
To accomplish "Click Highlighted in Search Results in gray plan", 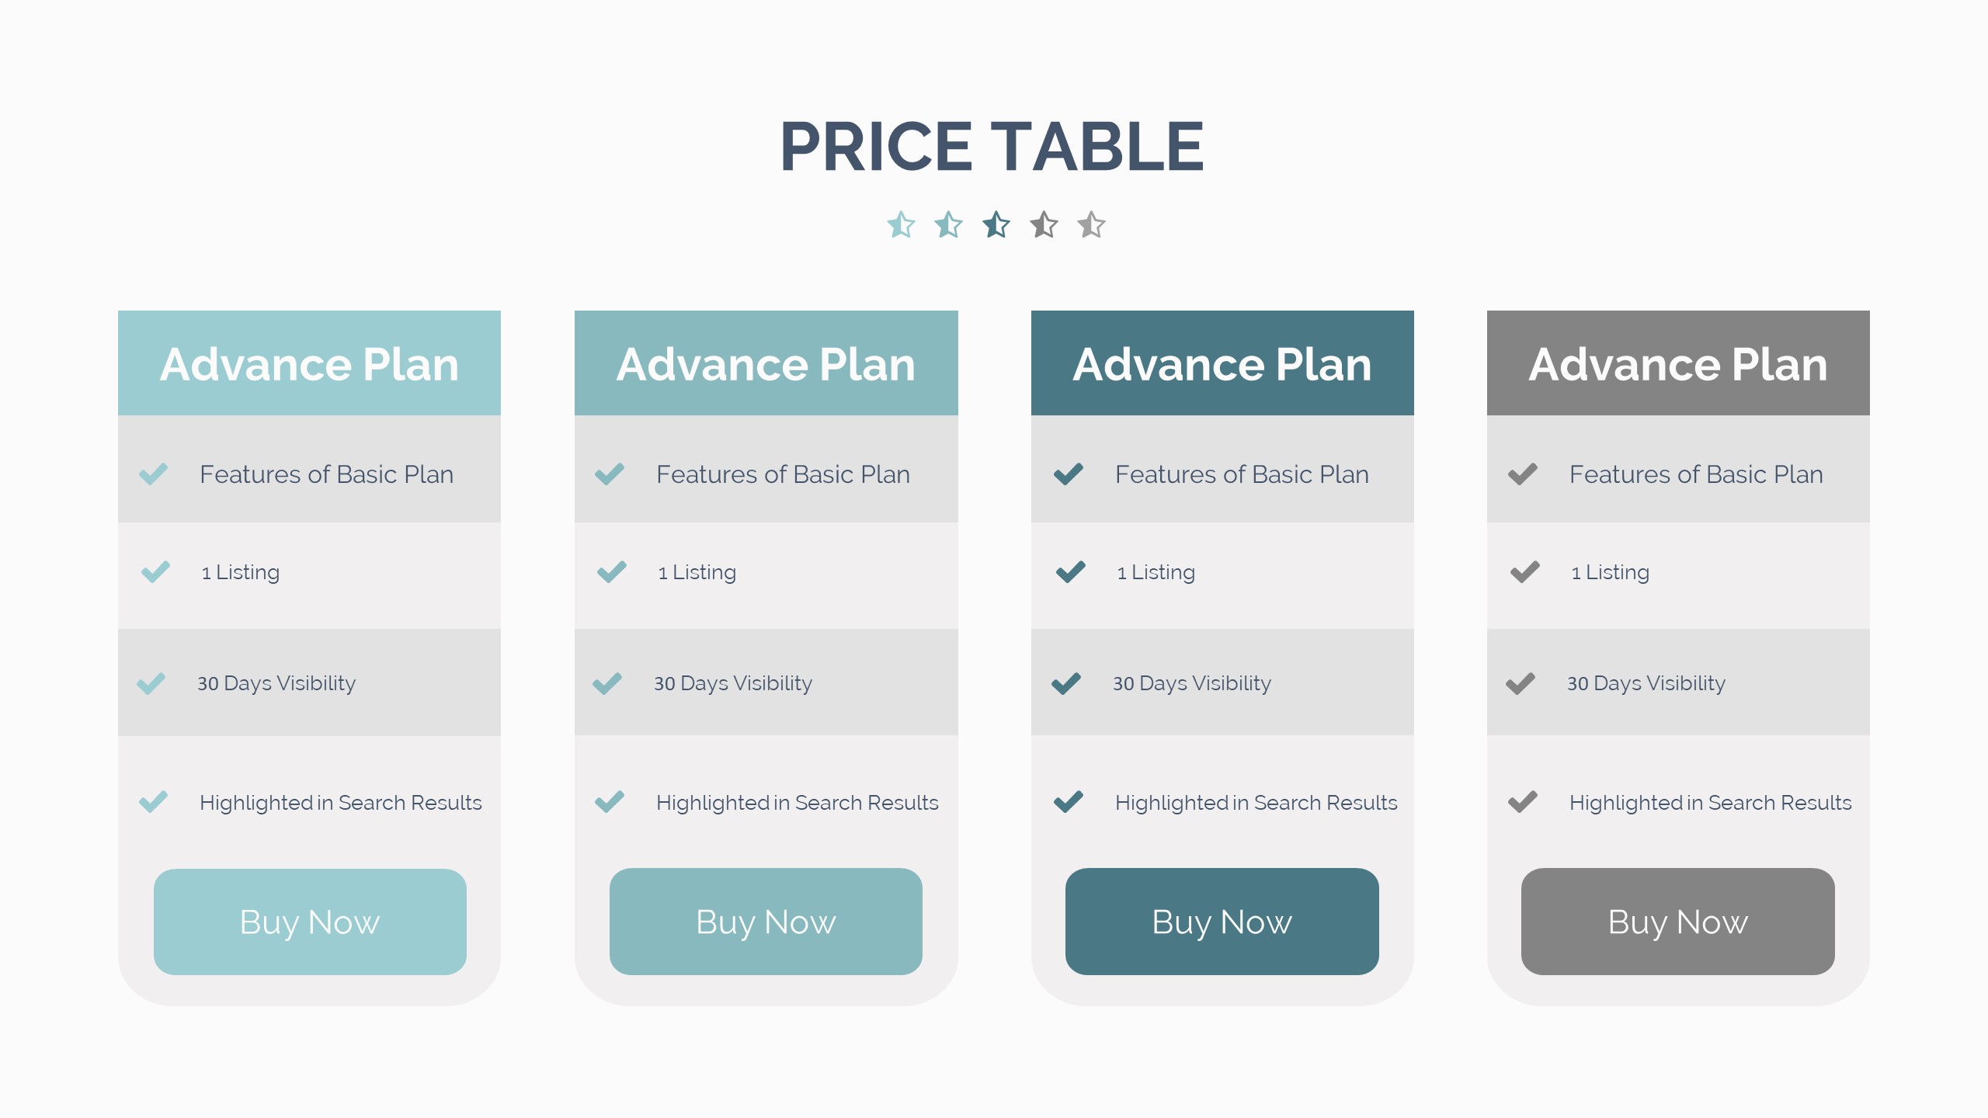I will (x=1710, y=803).
